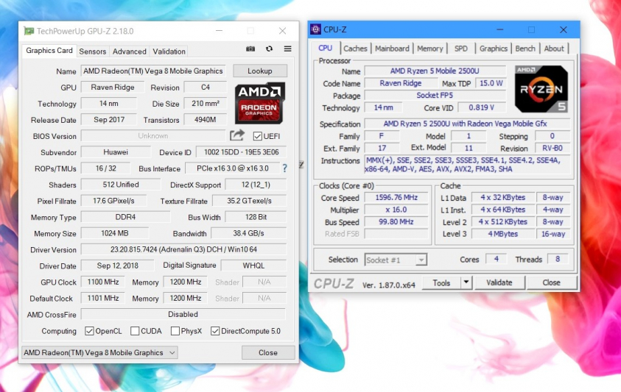Click the Validate button in CPU-Z

point(499,282)
